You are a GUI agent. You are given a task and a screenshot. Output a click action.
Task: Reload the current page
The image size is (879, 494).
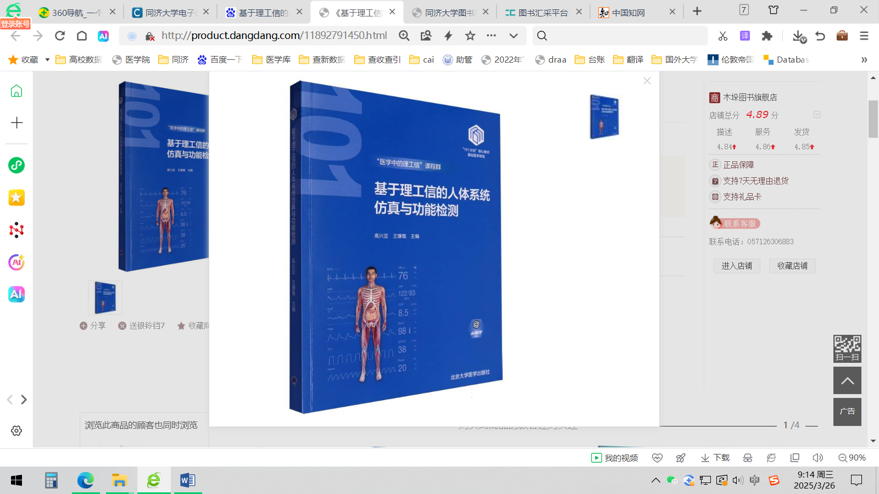(x=60, y=36)
